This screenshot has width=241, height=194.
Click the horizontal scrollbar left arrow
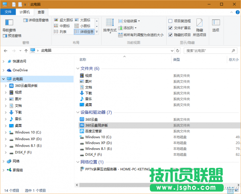click(x=77, y=185)
